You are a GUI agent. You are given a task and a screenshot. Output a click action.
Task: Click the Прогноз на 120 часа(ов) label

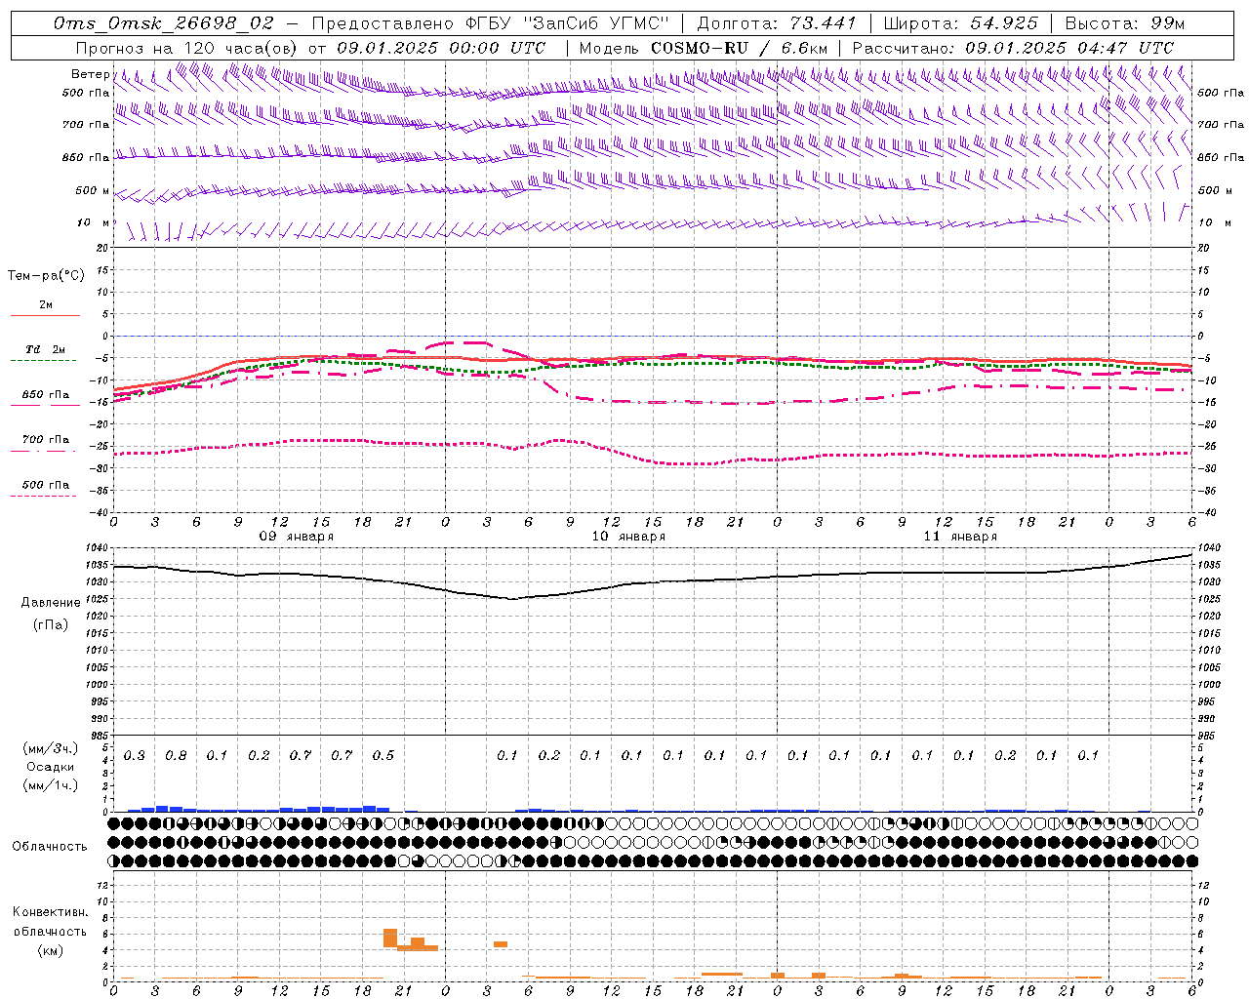pos(186,48)
